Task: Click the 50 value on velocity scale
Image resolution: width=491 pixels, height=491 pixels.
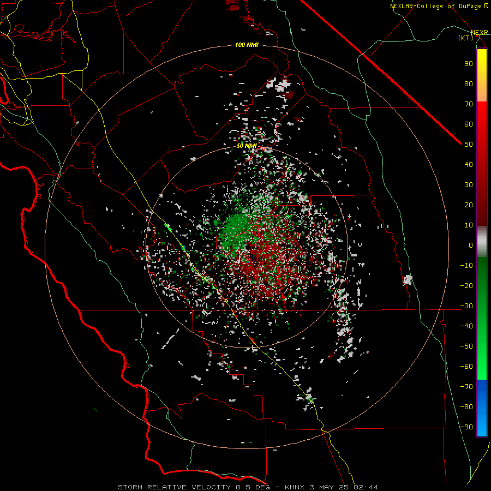Action: click(x=469, y=145)
